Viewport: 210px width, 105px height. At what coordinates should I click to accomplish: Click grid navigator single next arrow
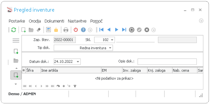41,86
